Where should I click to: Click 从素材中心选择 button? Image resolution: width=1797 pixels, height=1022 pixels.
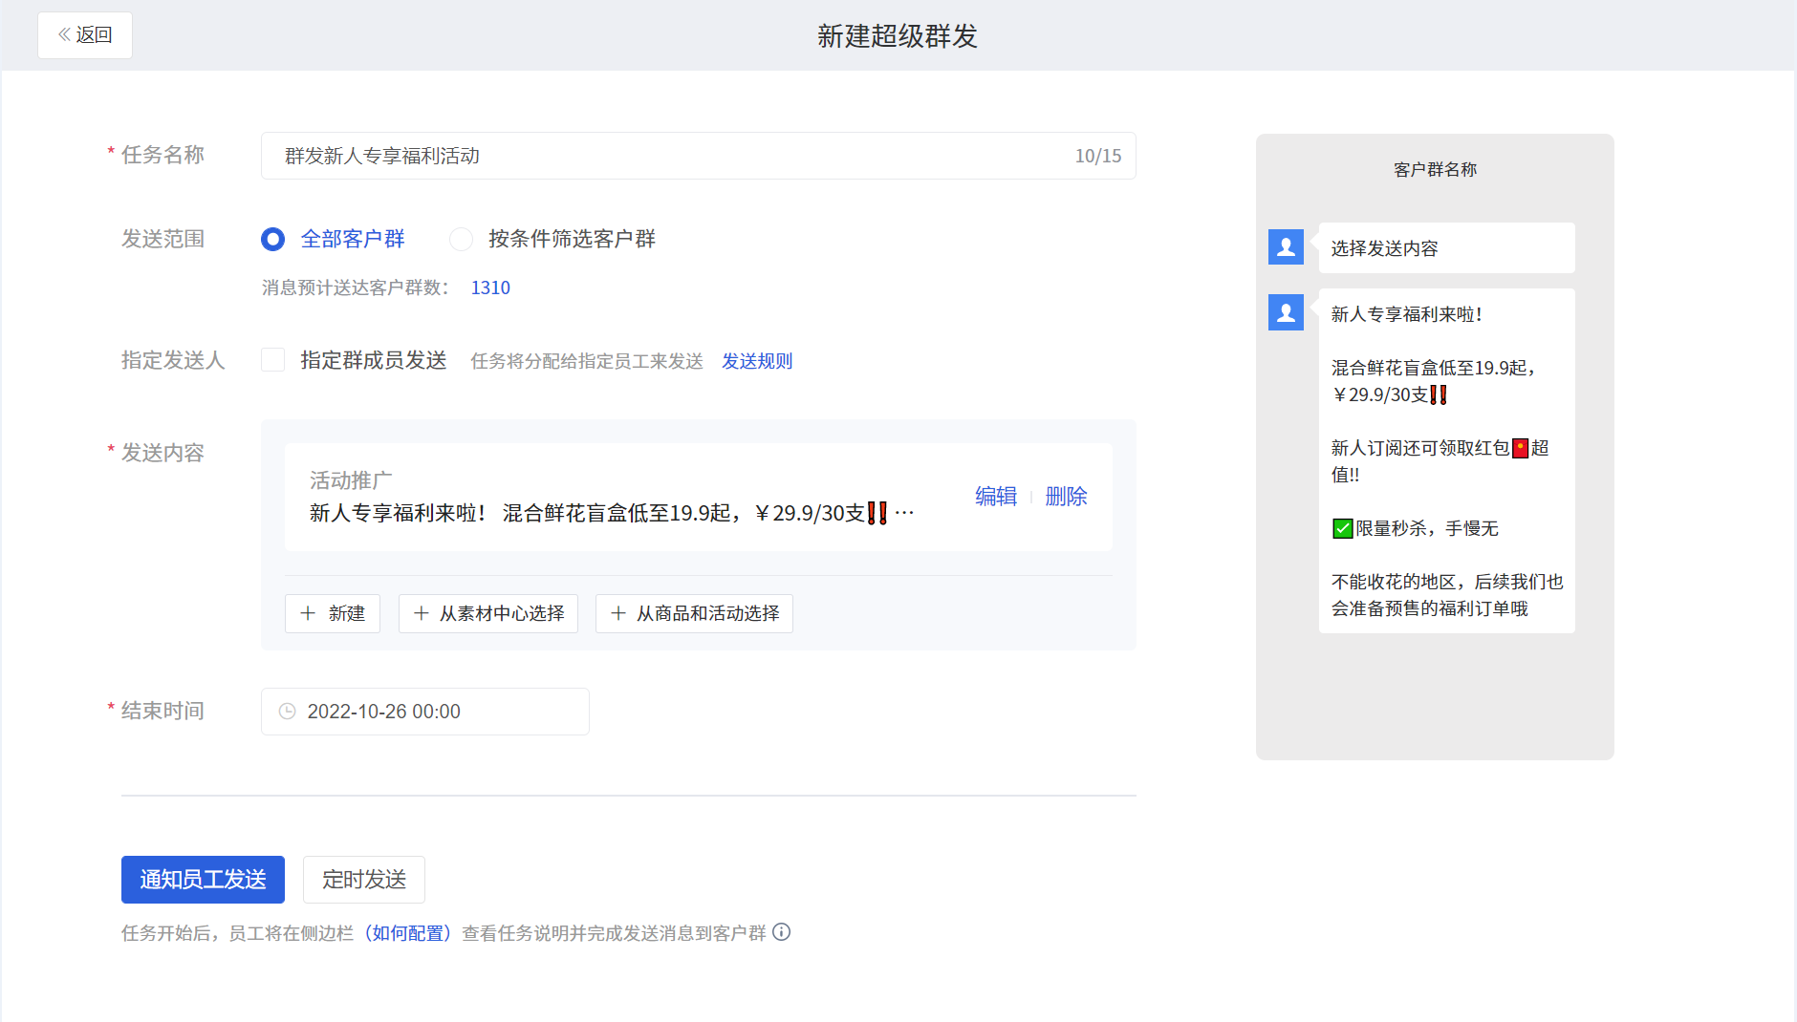click(x=488, y=613)
